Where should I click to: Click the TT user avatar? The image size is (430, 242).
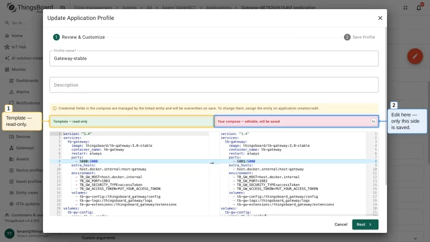pyautogui.click(x=9, y=233)
